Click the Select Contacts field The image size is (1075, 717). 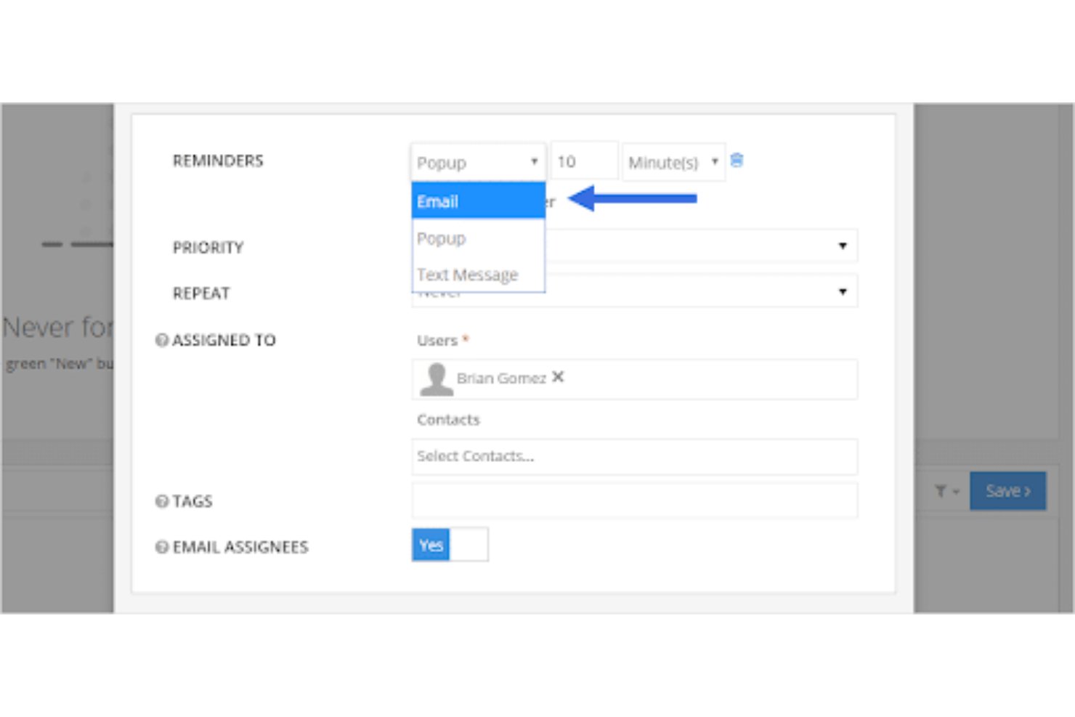coord(634,456)
